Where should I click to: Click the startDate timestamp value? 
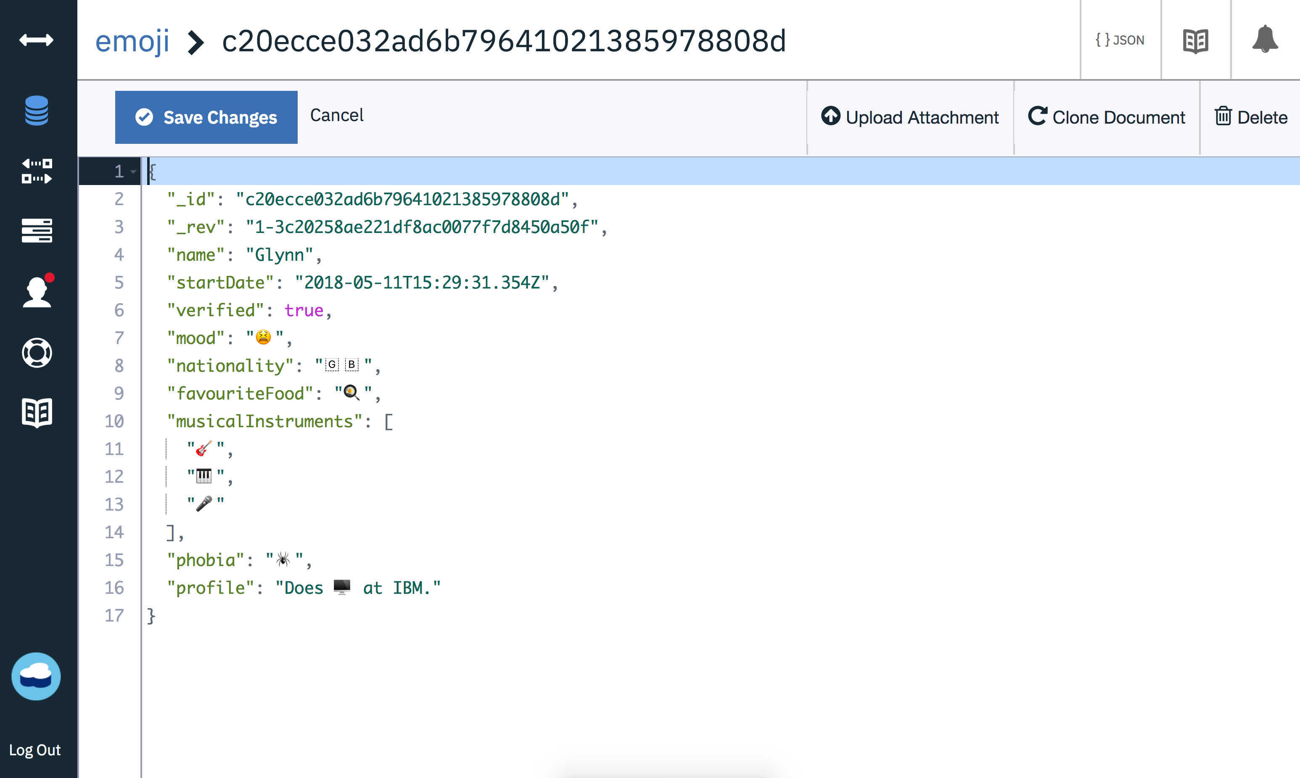click(x=422, y=283)
